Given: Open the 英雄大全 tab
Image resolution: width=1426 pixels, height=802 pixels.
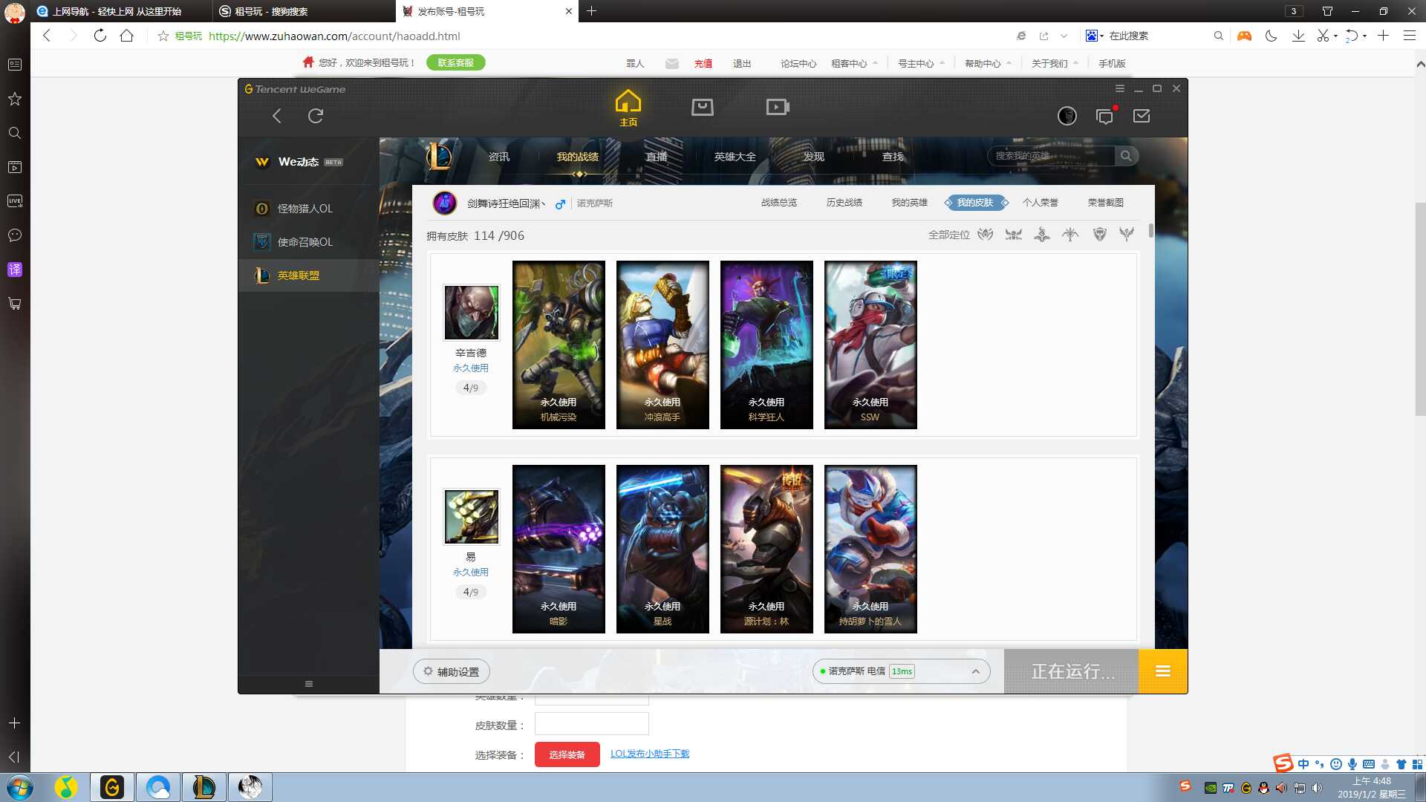Looking at the screenshot, I should tap(735, 157).
